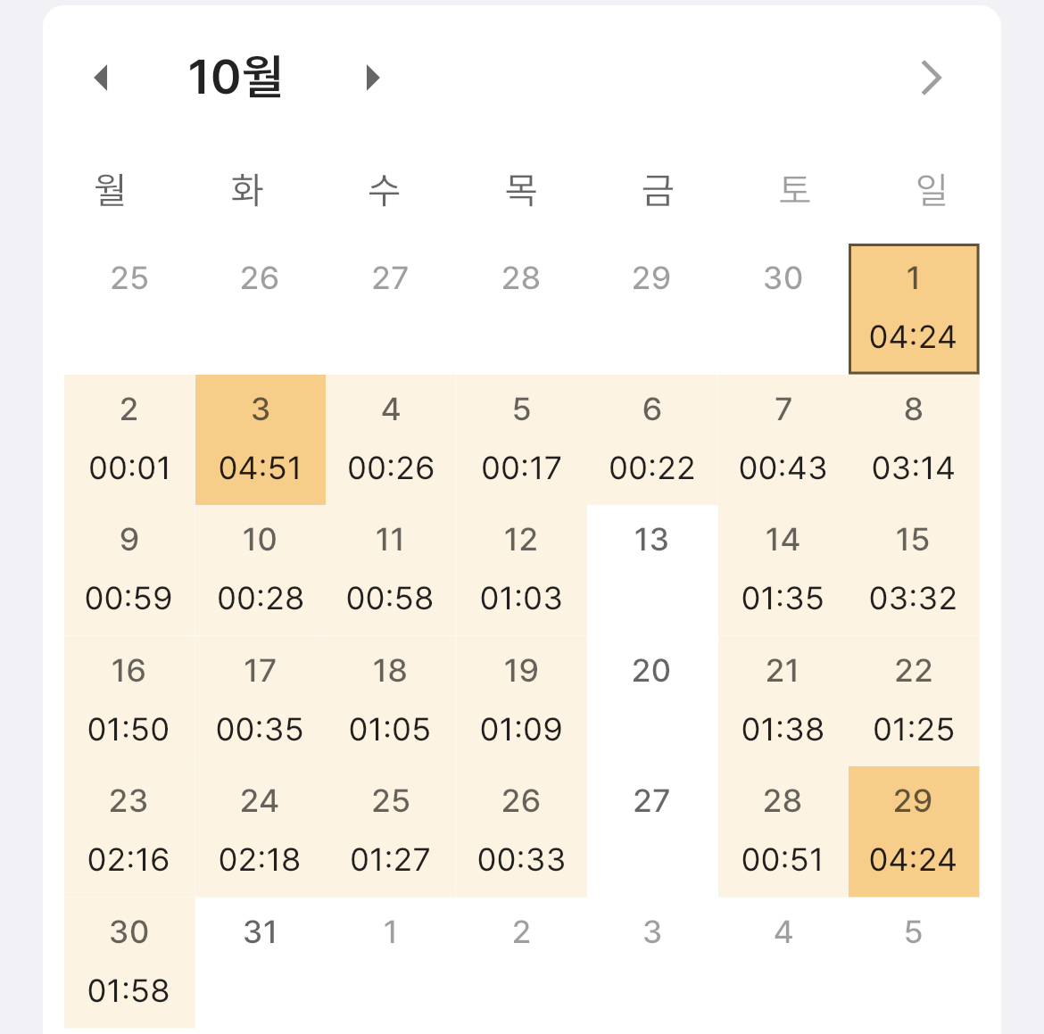The image size is (1044, 1034).
Task: Go to the next month
Action: click(x=373, y=78)
